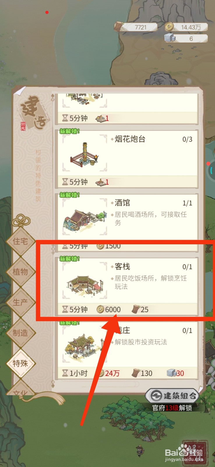
Task: Select the 住宅 category tab
Action: pyautogui.click(x=20, y=242)
